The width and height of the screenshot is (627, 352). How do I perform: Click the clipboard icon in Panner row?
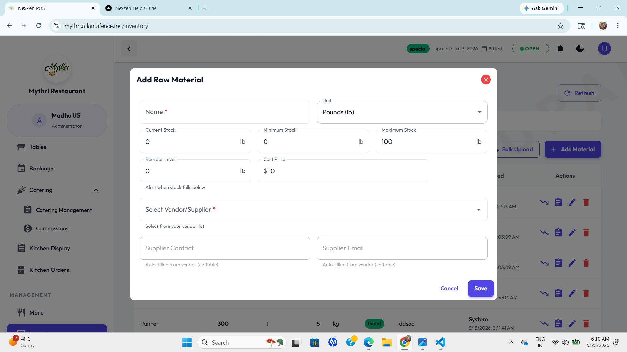coord(558,324)
